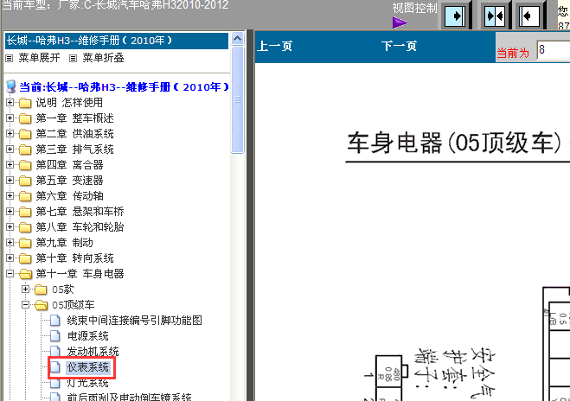Image resolution: width=570 pixels, height=401 pixels.
Task: Expand the 第三章 排气系统 node
Action: [x=10, y=150]
